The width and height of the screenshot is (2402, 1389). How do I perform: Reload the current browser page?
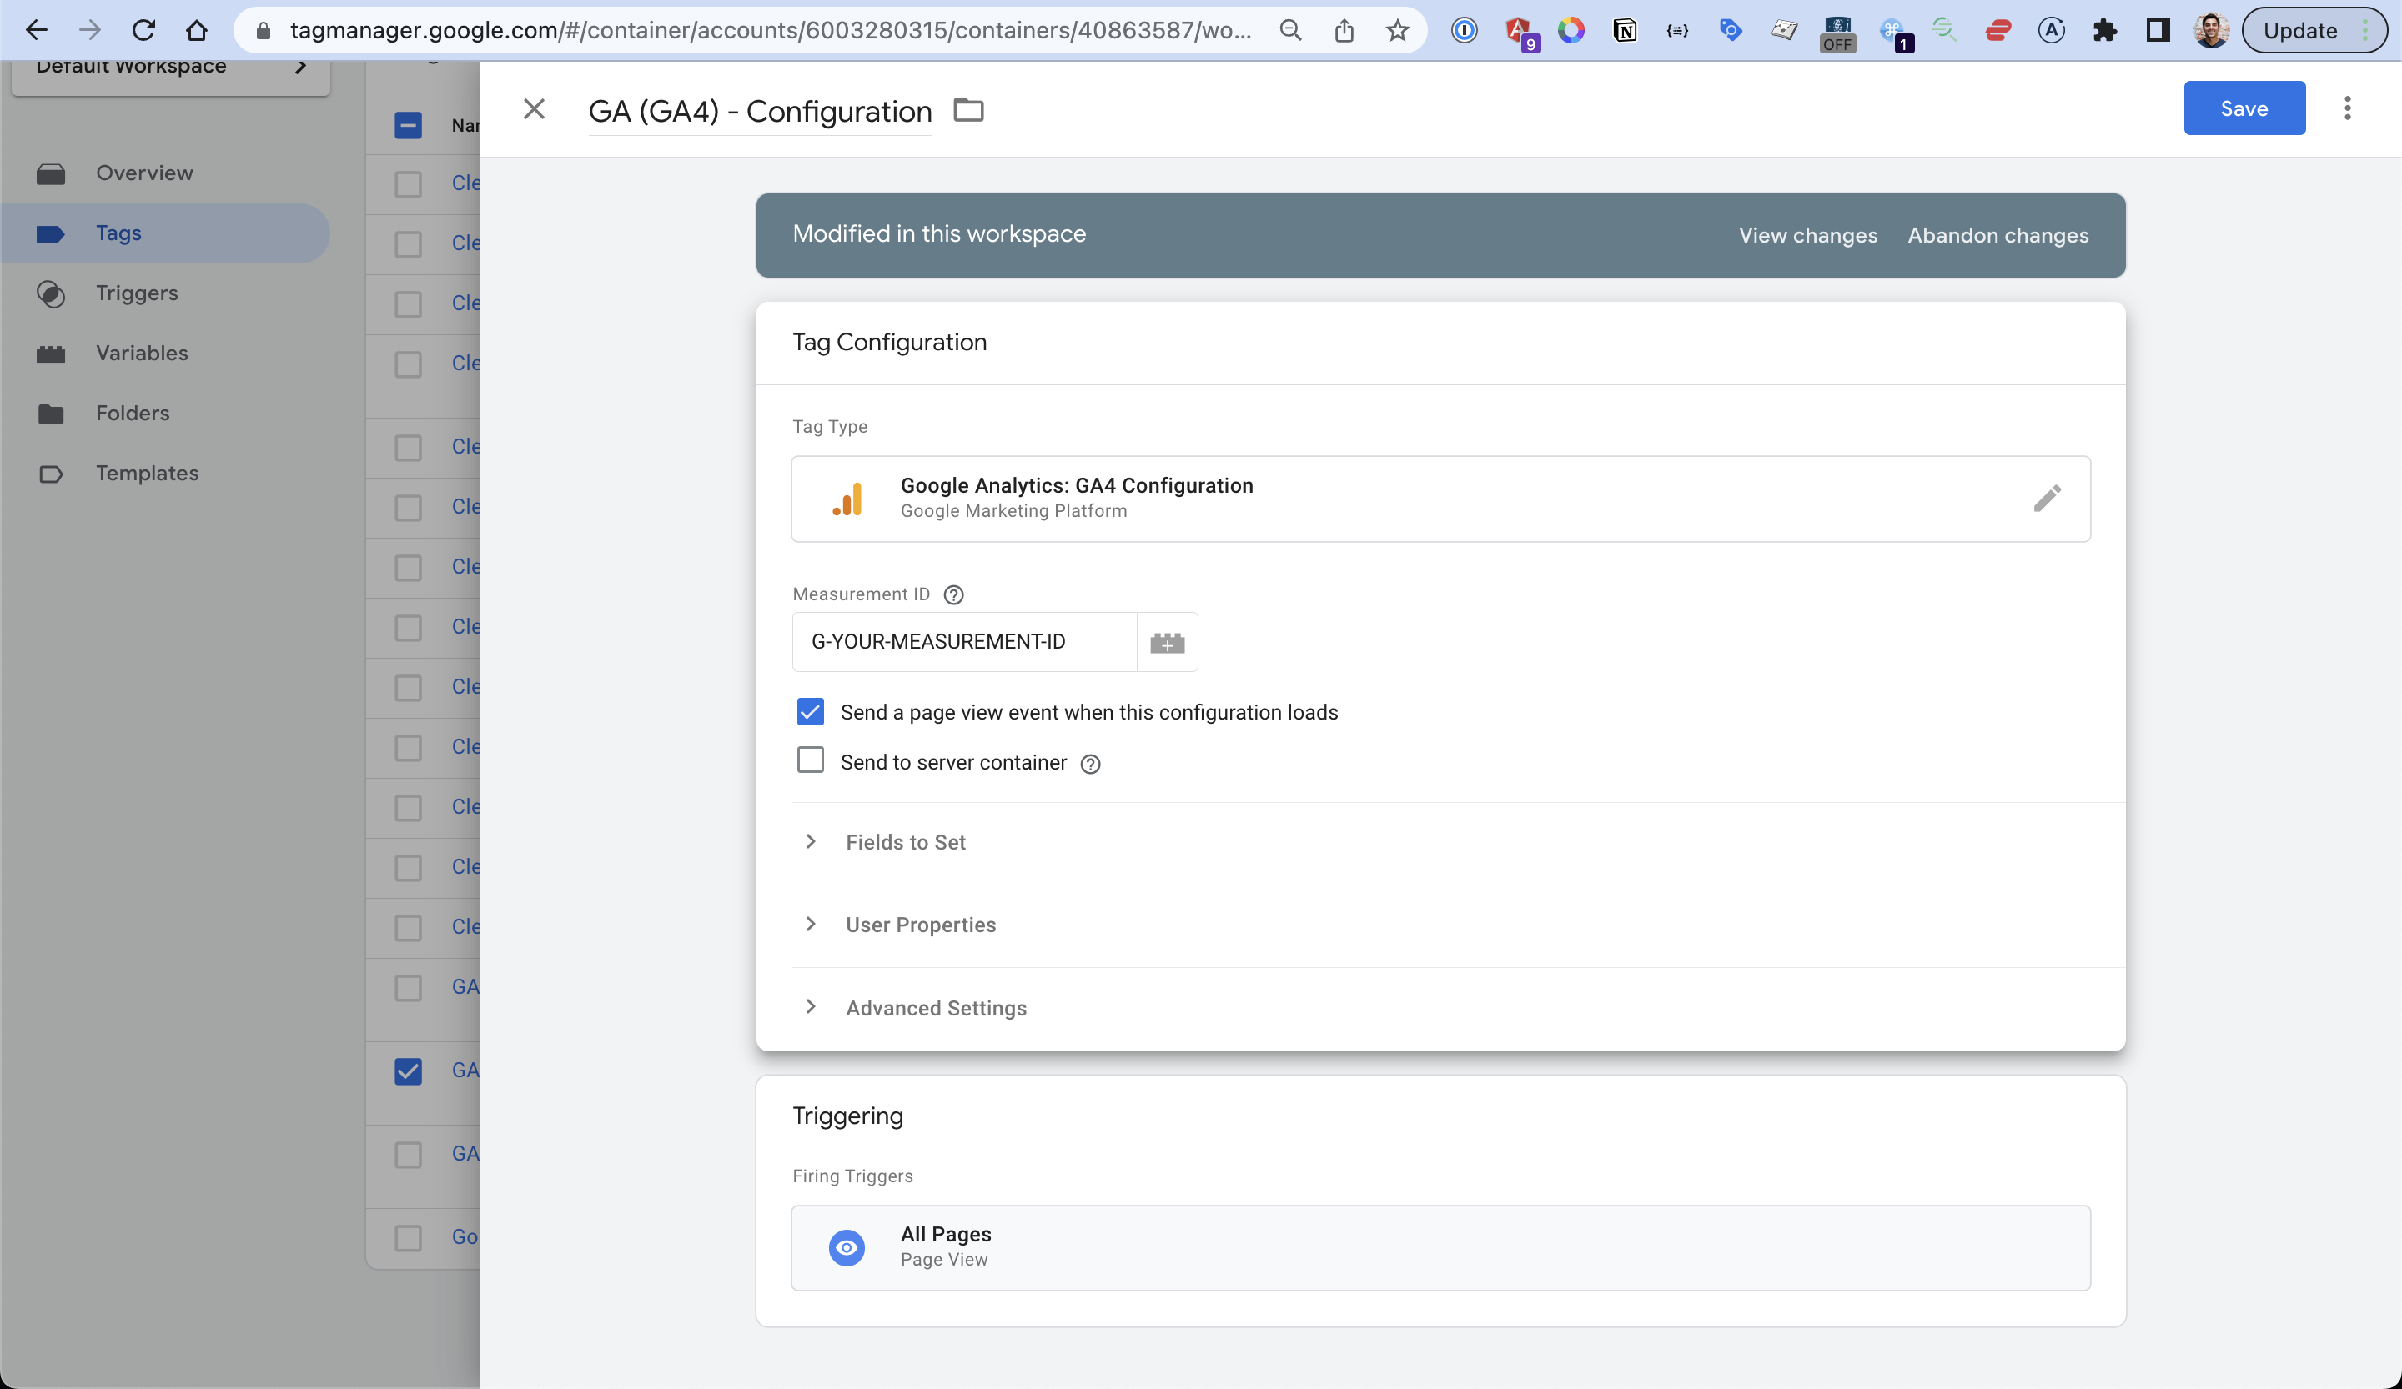tap(143, 31)
